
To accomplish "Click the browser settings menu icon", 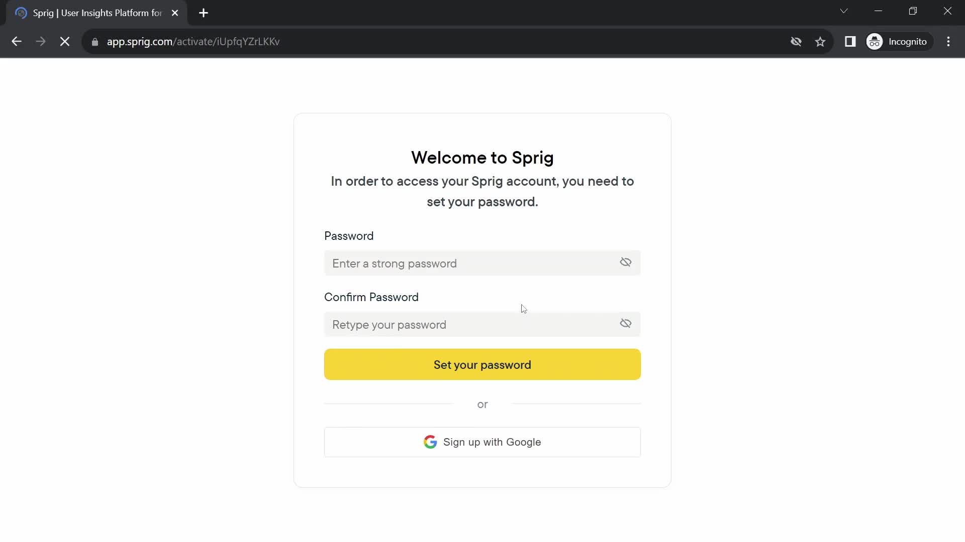I will [x=949, y=41].
